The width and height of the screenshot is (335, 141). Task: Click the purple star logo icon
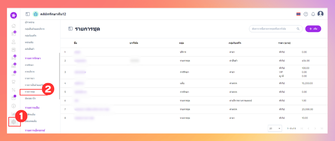(x=13, y=15)
